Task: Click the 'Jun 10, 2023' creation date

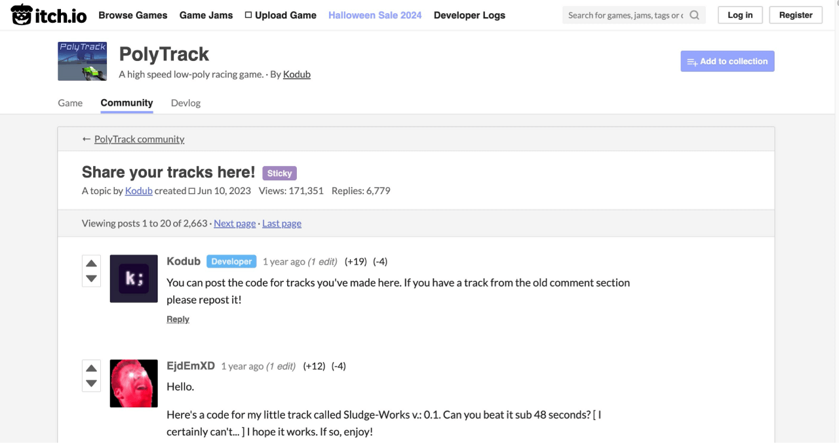Action: pos(224,191)
